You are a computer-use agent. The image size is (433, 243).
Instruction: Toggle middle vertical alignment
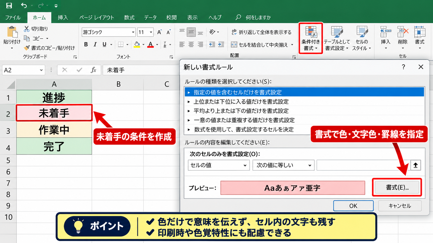pyautogui.click(x=191, y=32)
